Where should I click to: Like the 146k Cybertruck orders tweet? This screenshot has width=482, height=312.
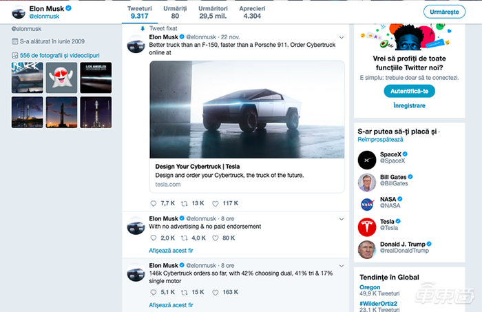point(216,292)
